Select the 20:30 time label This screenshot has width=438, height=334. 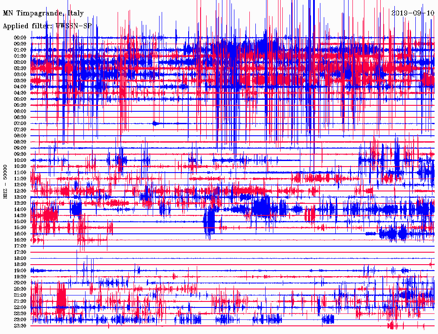pyautogui.click(x=20, y=289)
